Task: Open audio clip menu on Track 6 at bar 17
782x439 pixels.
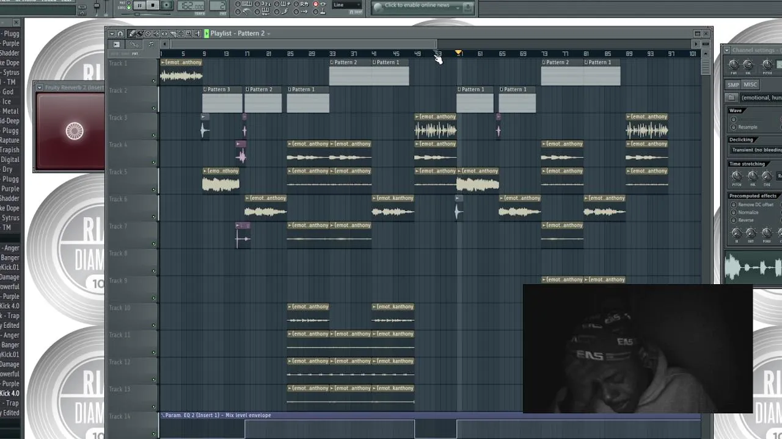Action: coord(248,198)
